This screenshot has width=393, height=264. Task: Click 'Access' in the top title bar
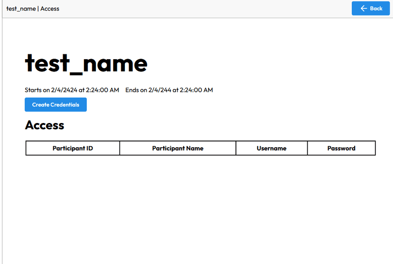(50, 9)
